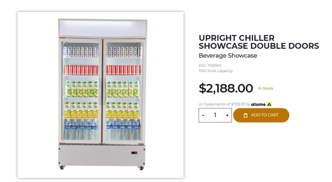This screenshot has height=182, width=332.
Task: Select the $2,188.00 price text
Action: point(225,88)
